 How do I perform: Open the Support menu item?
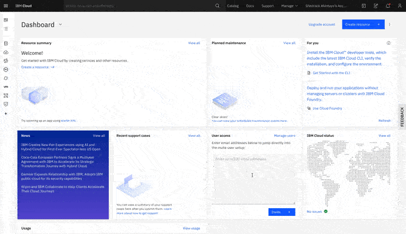(268, 5)
